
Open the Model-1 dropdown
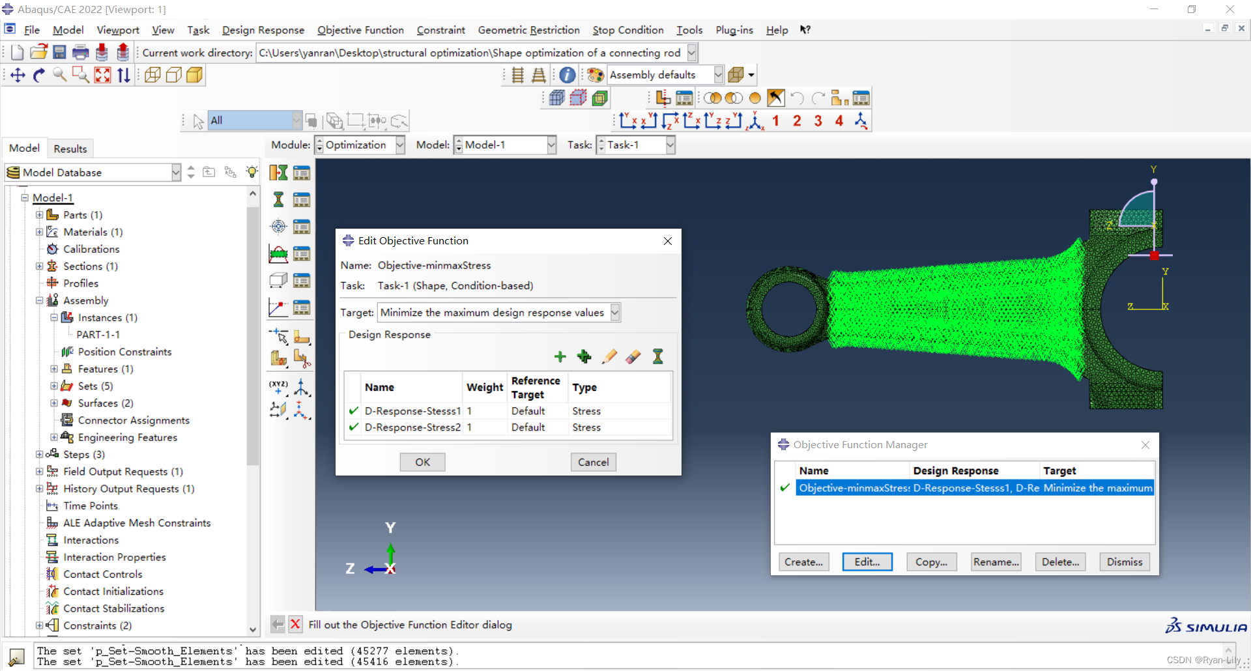[x=551, y=145]
